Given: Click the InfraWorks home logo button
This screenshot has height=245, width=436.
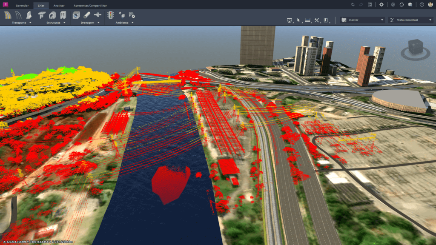Looking at the screenshot, I should tap(5, 5).
